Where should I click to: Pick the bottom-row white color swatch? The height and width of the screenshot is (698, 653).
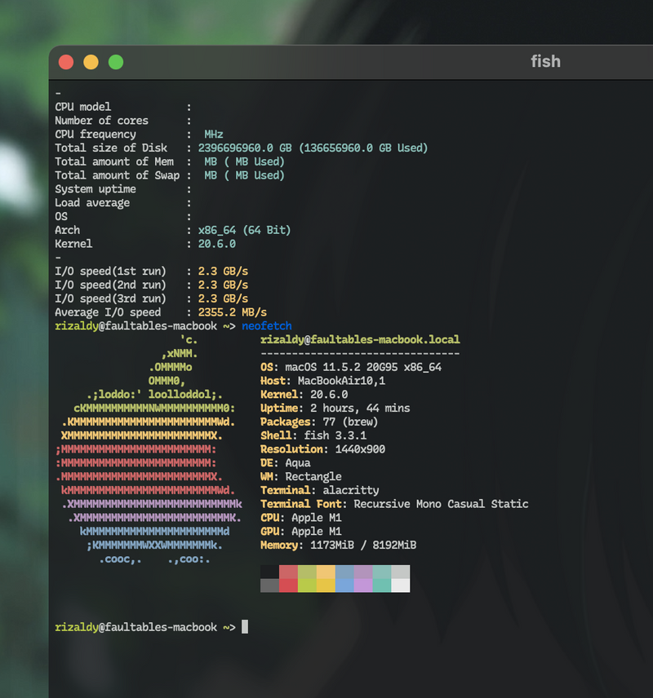(x=401, y=585)
